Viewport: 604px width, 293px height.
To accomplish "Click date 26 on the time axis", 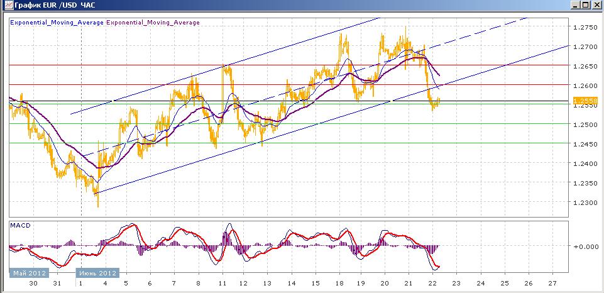I will [x=529, y=284].
